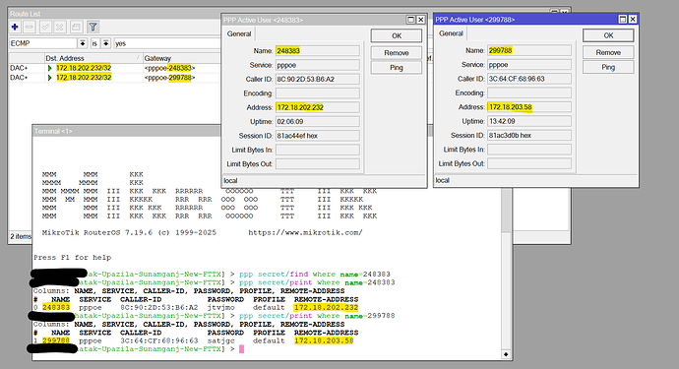Click the Uptime field showing 13:42:09
679x369 pixels.
point(529,121)
